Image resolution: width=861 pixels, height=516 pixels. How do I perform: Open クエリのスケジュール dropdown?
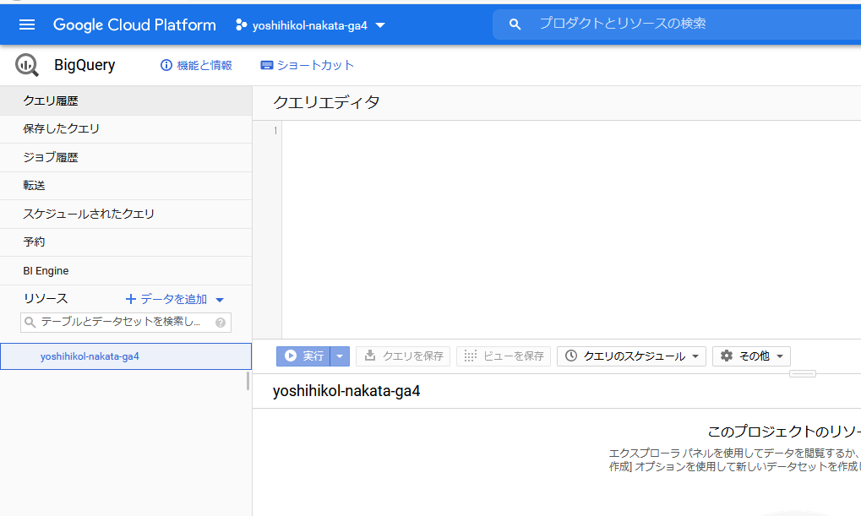[631, 356]
